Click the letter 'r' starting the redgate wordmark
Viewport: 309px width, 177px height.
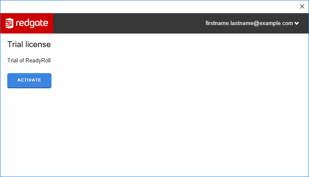pyautogui.click(x=18, y=24)
